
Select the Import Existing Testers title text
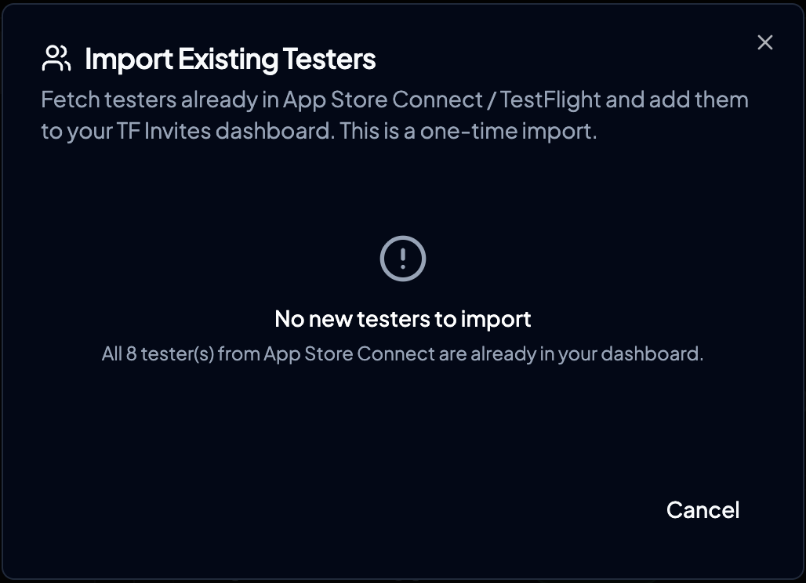[x=231, y=58]
